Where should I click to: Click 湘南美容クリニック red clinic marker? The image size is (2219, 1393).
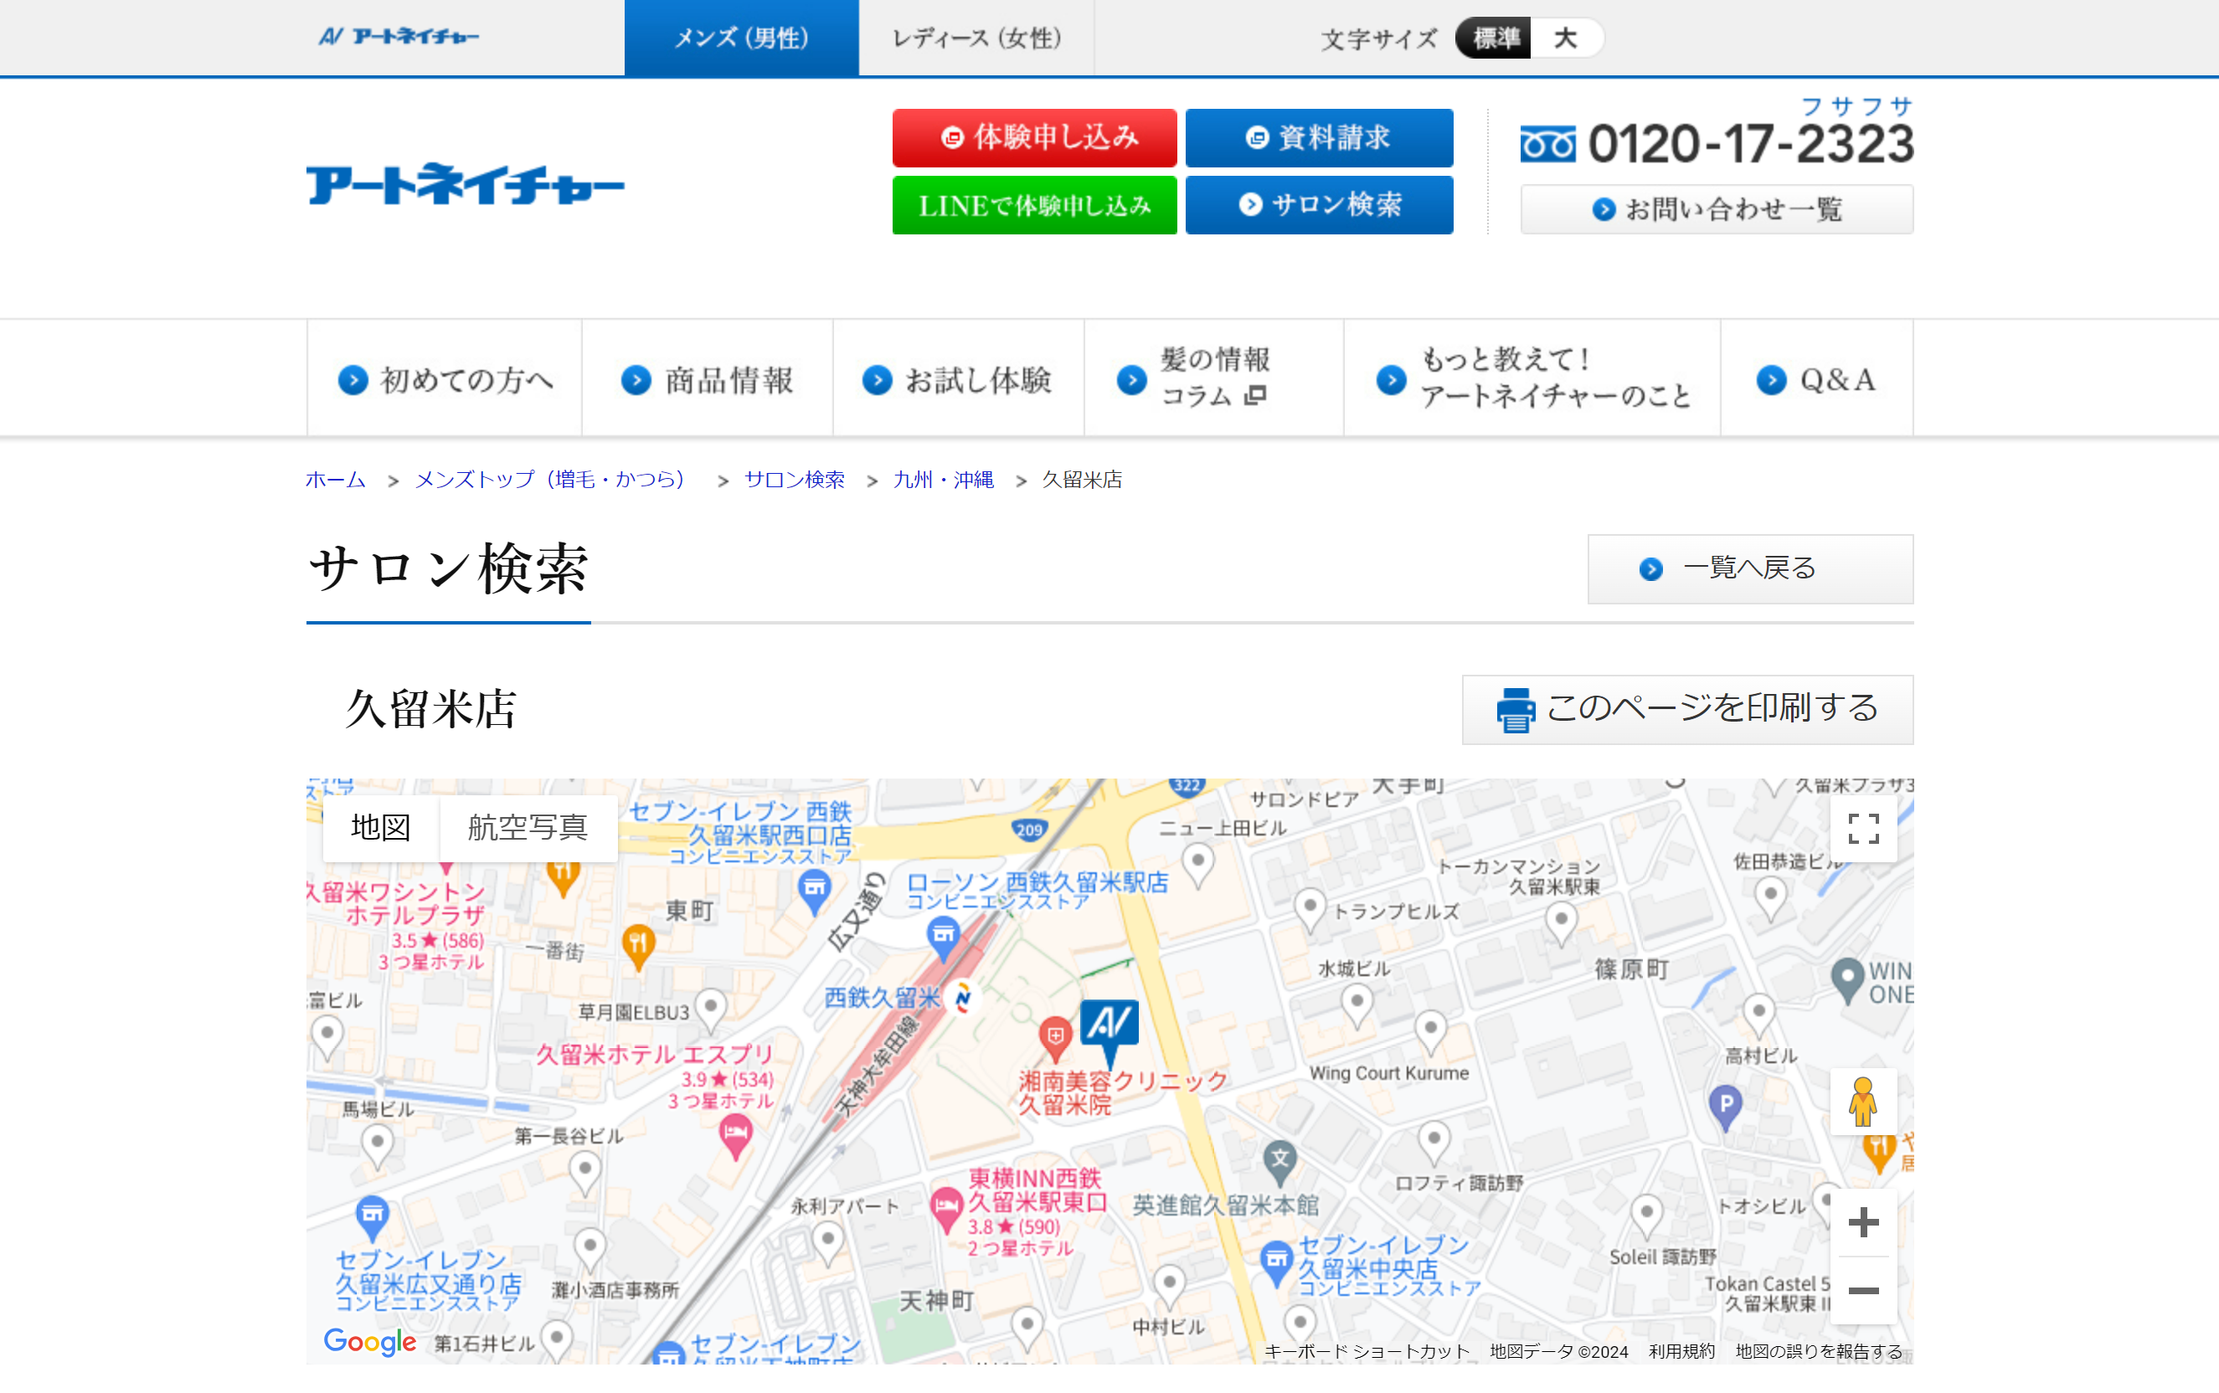[1055, 1038]
